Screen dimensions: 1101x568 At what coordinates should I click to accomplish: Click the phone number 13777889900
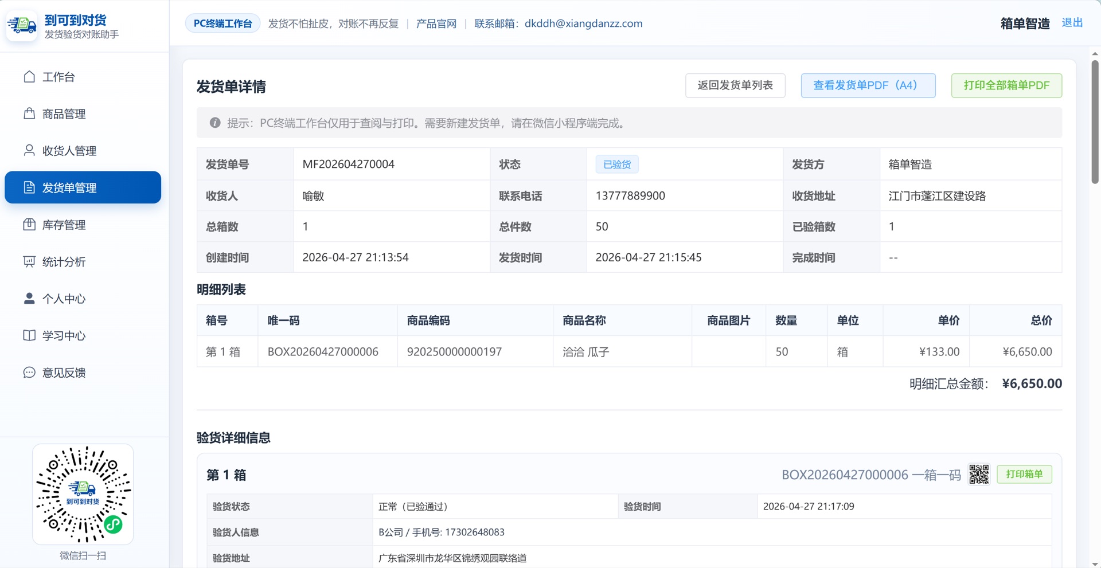pyautogui.click(x=630, y=195)
